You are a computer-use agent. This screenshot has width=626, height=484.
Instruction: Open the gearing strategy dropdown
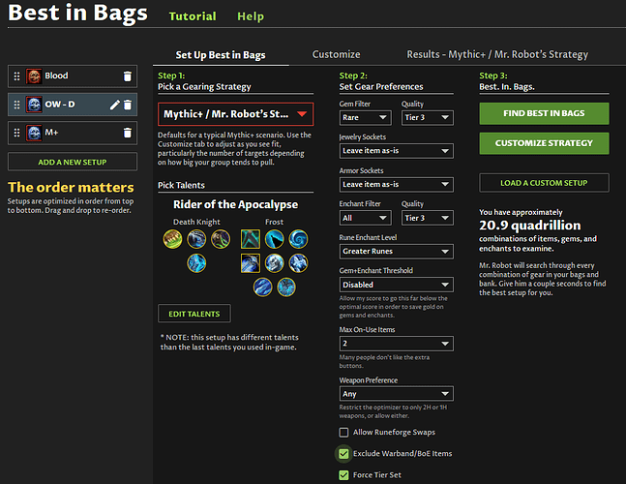point(235,114)
